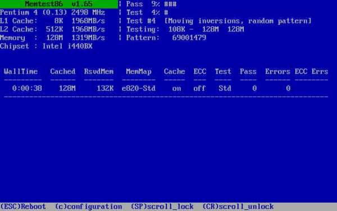
Task: Click the Test #4 Moving inversions label
Action: (219, 21)
